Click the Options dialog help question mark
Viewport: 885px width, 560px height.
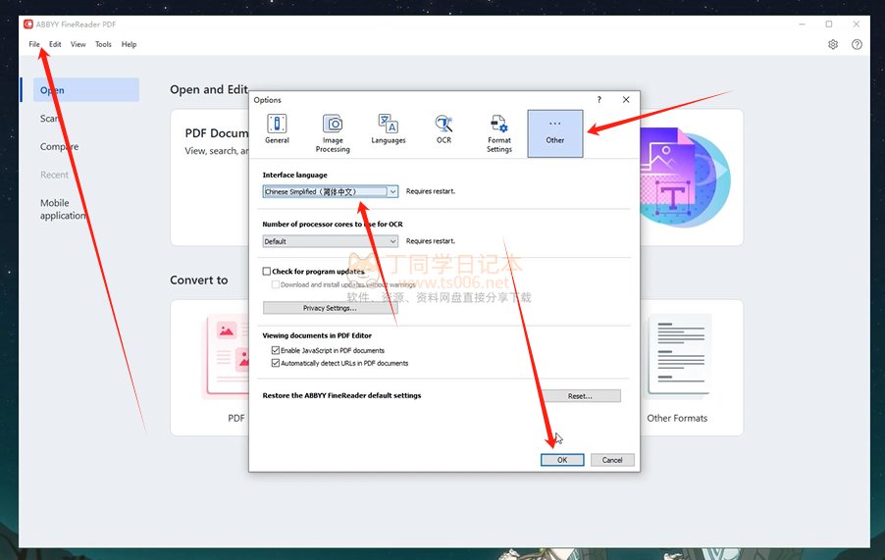(599, 100)
